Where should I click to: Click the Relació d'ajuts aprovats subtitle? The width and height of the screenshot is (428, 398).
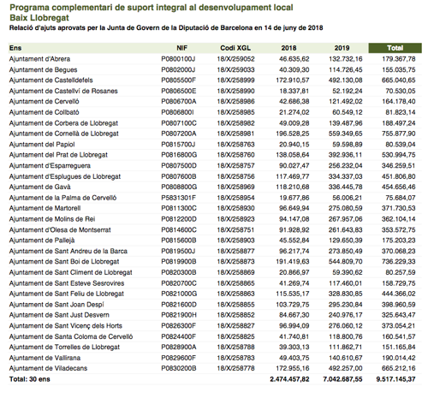click(166, 28)
